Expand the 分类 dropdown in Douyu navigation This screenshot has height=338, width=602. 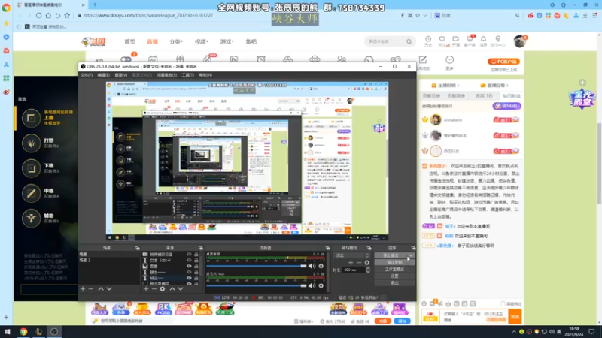[176, 41]
